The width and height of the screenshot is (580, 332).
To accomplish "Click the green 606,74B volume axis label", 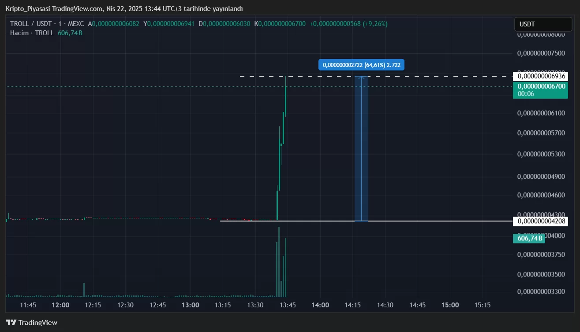I will click(x=529, y=238).
